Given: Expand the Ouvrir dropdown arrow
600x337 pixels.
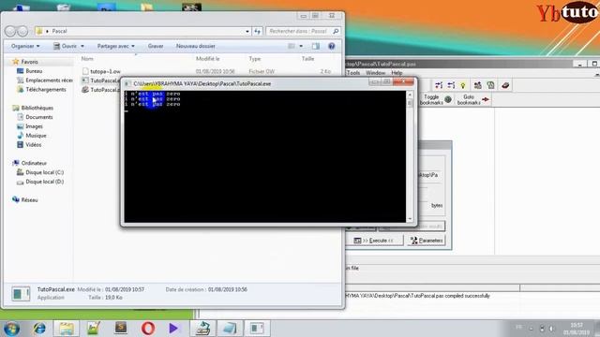Looking at the screenshot, I should click(x=82, y=46).
